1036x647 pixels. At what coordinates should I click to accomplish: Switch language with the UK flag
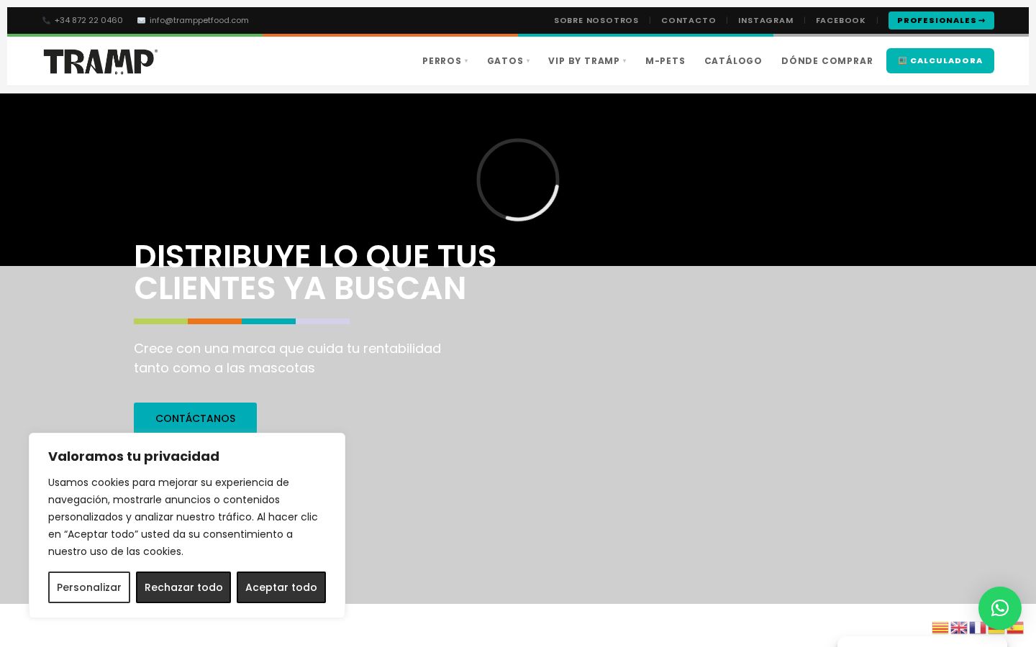tap(958, 628)
